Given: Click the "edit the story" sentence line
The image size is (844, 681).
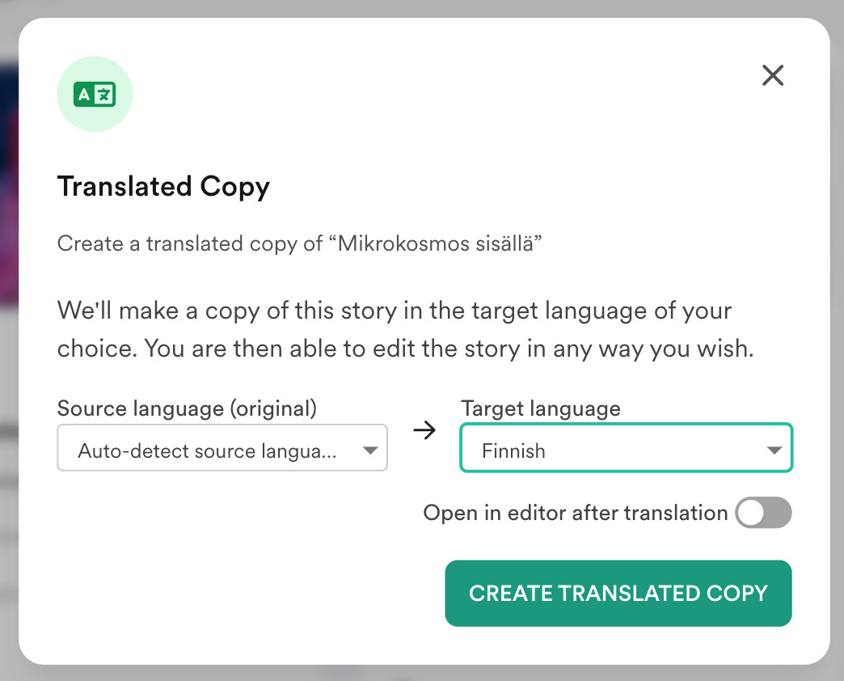Looking at the screenshot, I should pyautogui.click(x=405, y=349).
